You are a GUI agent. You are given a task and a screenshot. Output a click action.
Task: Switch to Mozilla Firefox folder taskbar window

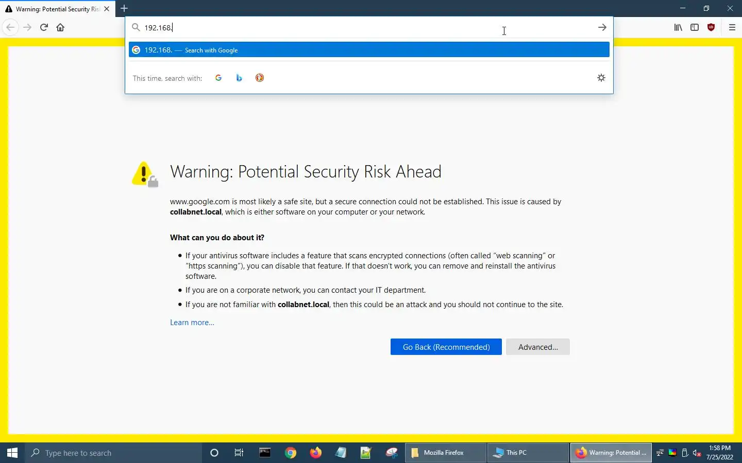446,453
